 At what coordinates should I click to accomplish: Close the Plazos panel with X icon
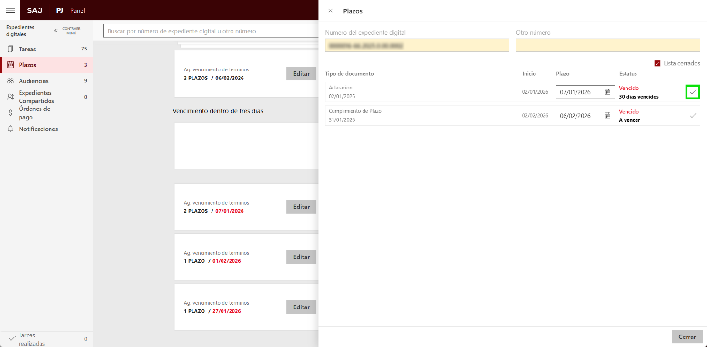[x=330, y=10]
